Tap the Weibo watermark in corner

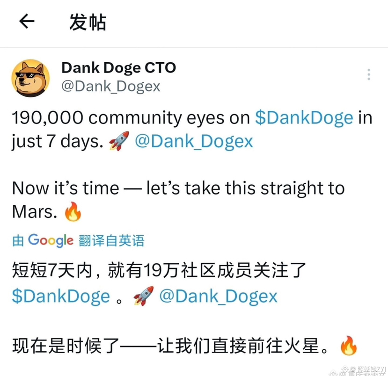[358, 371]
